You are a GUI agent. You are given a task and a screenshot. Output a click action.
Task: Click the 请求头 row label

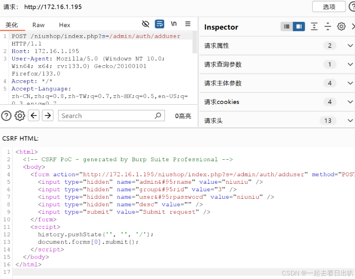coord(213,121)
